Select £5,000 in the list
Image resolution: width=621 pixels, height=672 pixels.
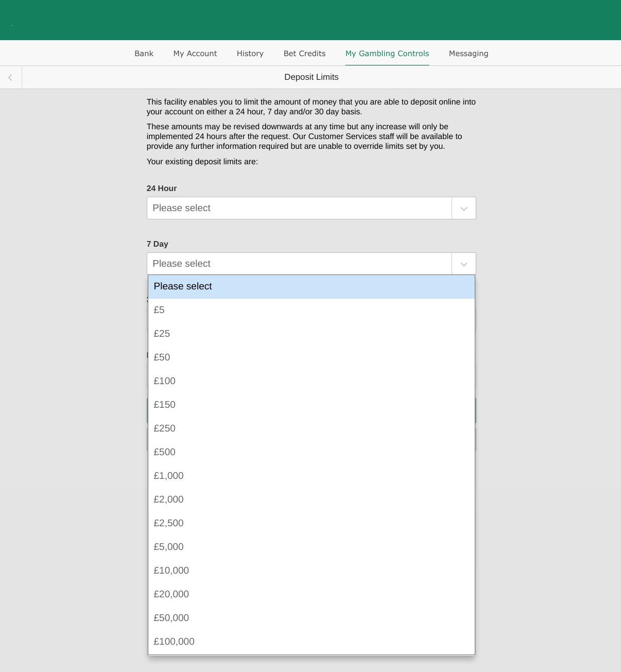[312, 547]
